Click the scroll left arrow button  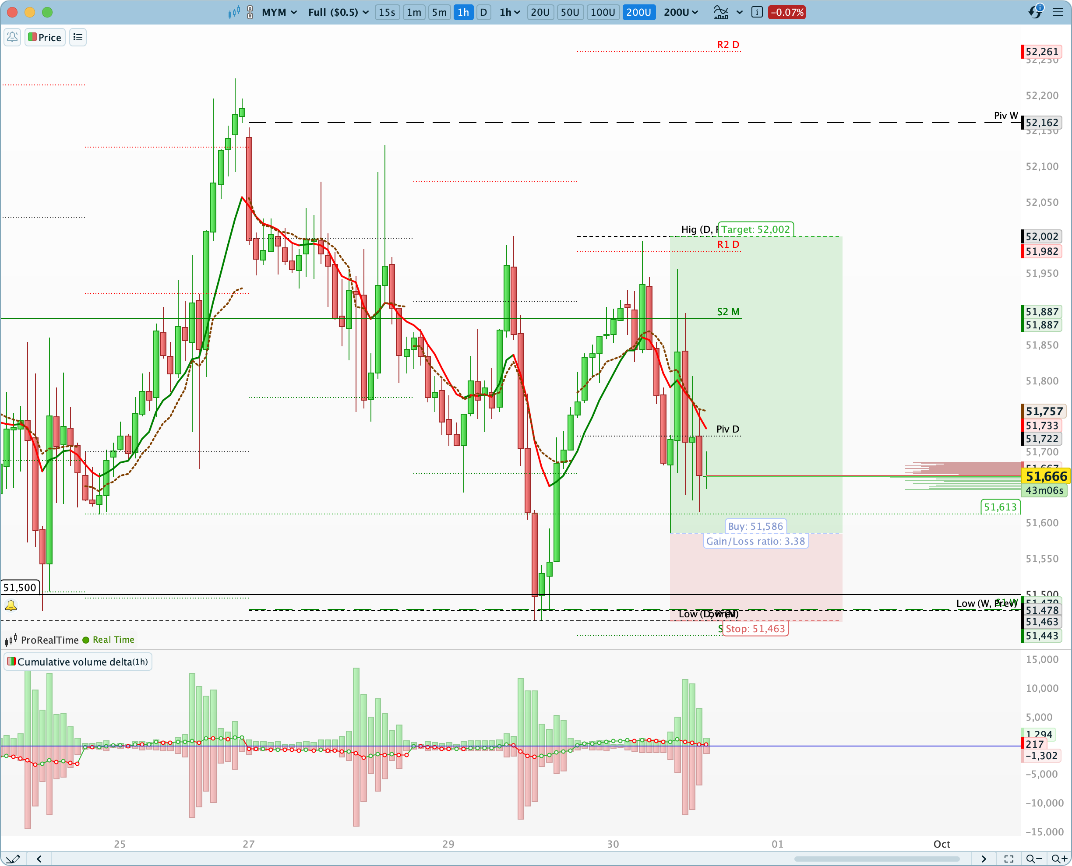click(39, 859)
